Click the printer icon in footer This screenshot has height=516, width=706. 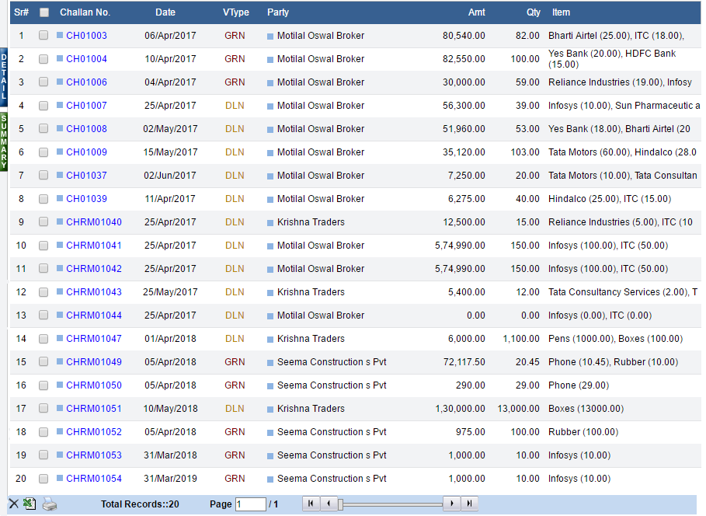[50, 504]
